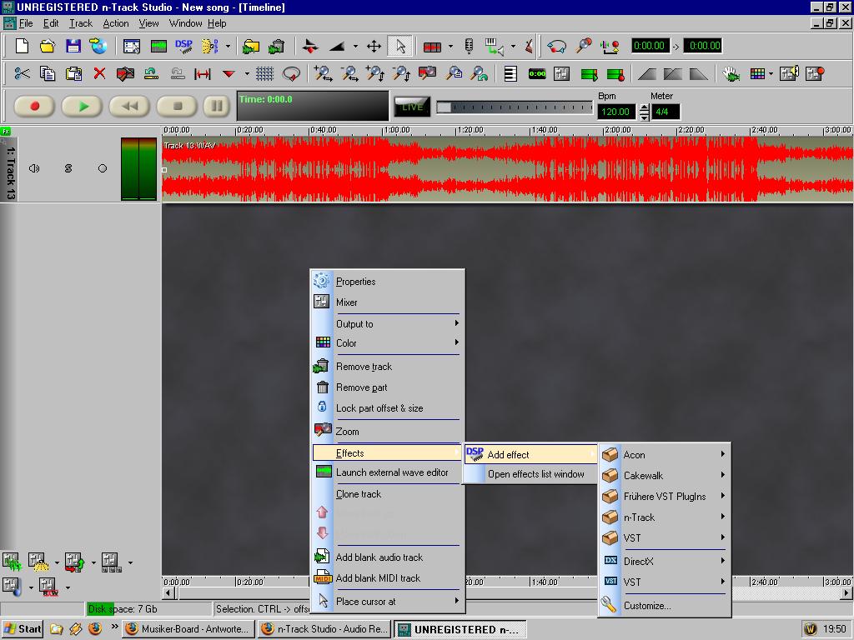Image resolution: width=854 pixels, height=640 pixels.
Task: Start recording with the red record button
Action: point(34,106)
